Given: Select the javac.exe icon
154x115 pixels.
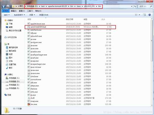Looking at the screenshot, I should (29, 48).
